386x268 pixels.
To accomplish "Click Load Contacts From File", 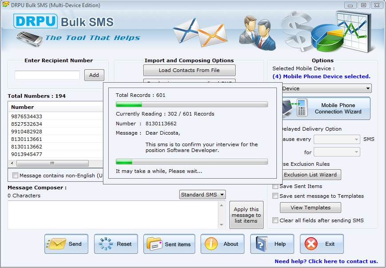I will (x=189, y=70).
